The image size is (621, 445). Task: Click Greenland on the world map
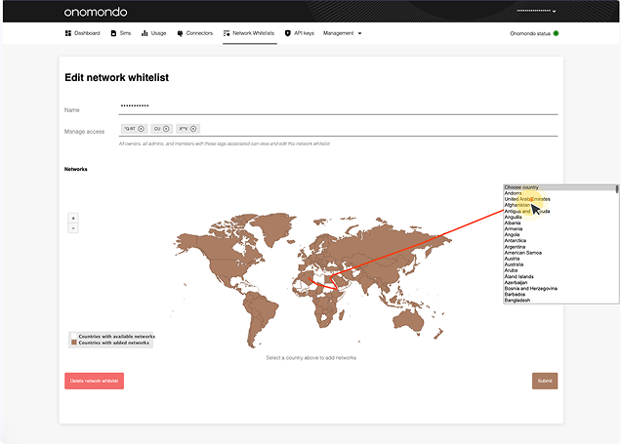(273, 228)
